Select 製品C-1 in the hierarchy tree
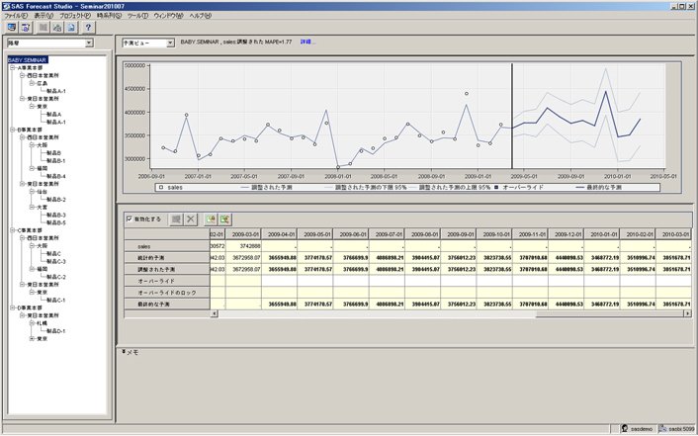 click(56, 300)
